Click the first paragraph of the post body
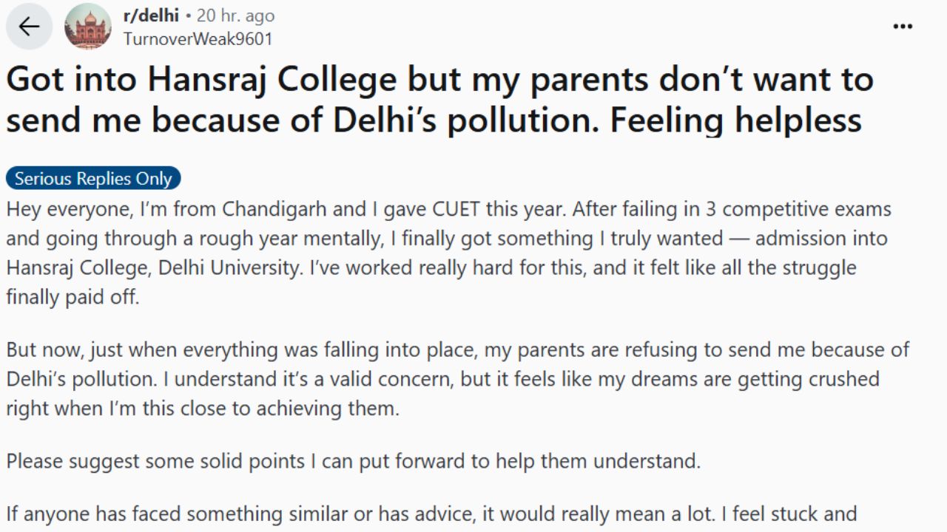This screenshot has height=532, width=947. pos(444,253)
